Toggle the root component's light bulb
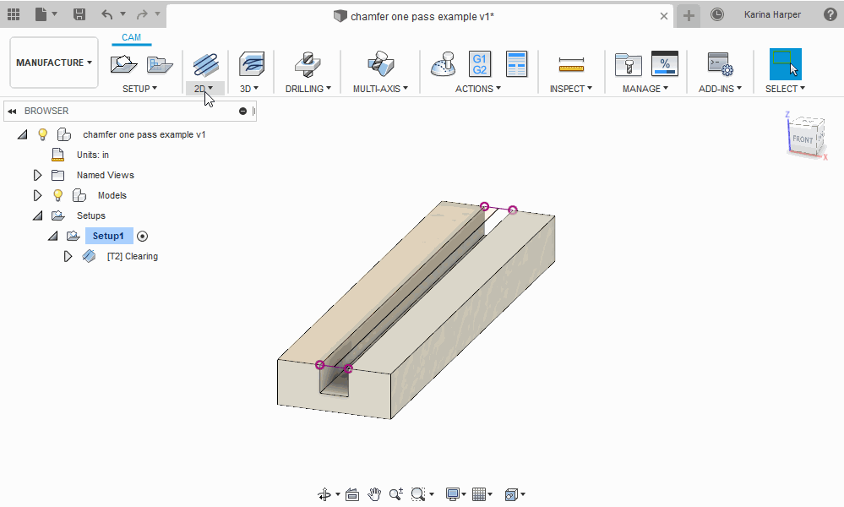The image size is (844, 507). point(42,134)
